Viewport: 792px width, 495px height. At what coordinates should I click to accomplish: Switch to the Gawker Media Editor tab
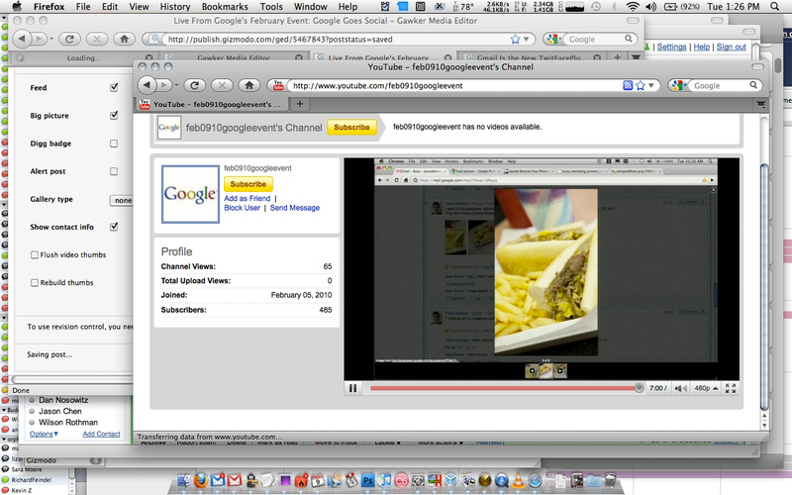(234, 57)
